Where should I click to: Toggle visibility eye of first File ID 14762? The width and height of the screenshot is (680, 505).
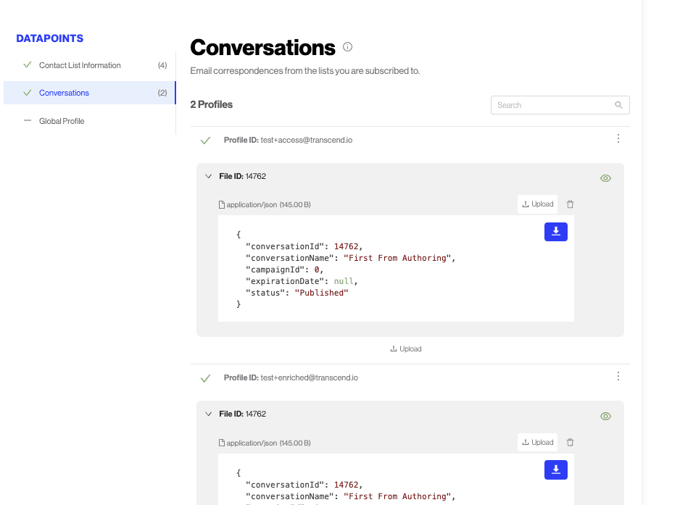(605, 178)
